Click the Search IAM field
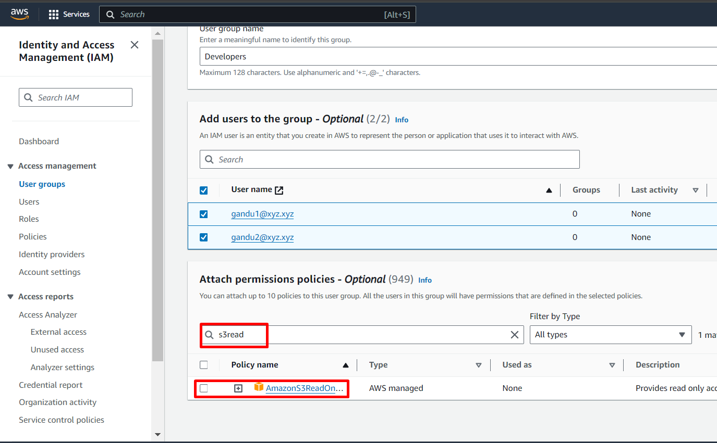717x443 pixels. tap(76, 97)
